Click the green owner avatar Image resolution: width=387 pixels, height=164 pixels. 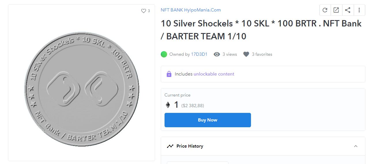(x=164, y=54)
